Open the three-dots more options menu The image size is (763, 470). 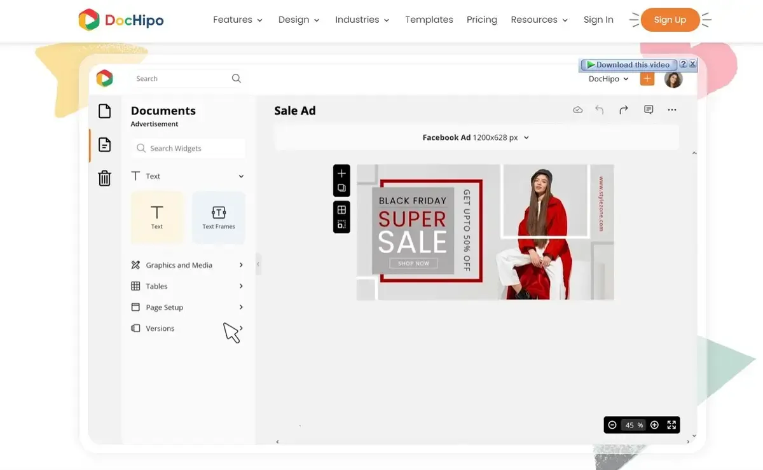(x=672, y=110)
